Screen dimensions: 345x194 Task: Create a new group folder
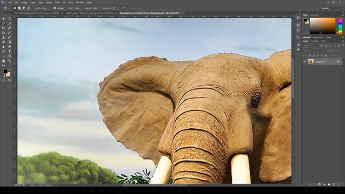(329, 184)
